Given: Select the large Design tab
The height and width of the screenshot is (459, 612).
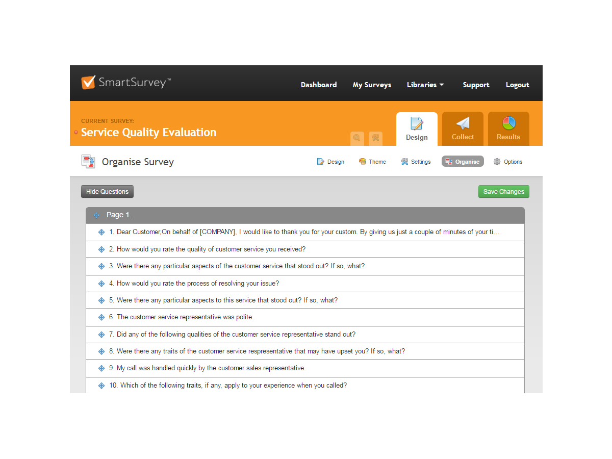Looking at the screenshot, I should [417, 129].
